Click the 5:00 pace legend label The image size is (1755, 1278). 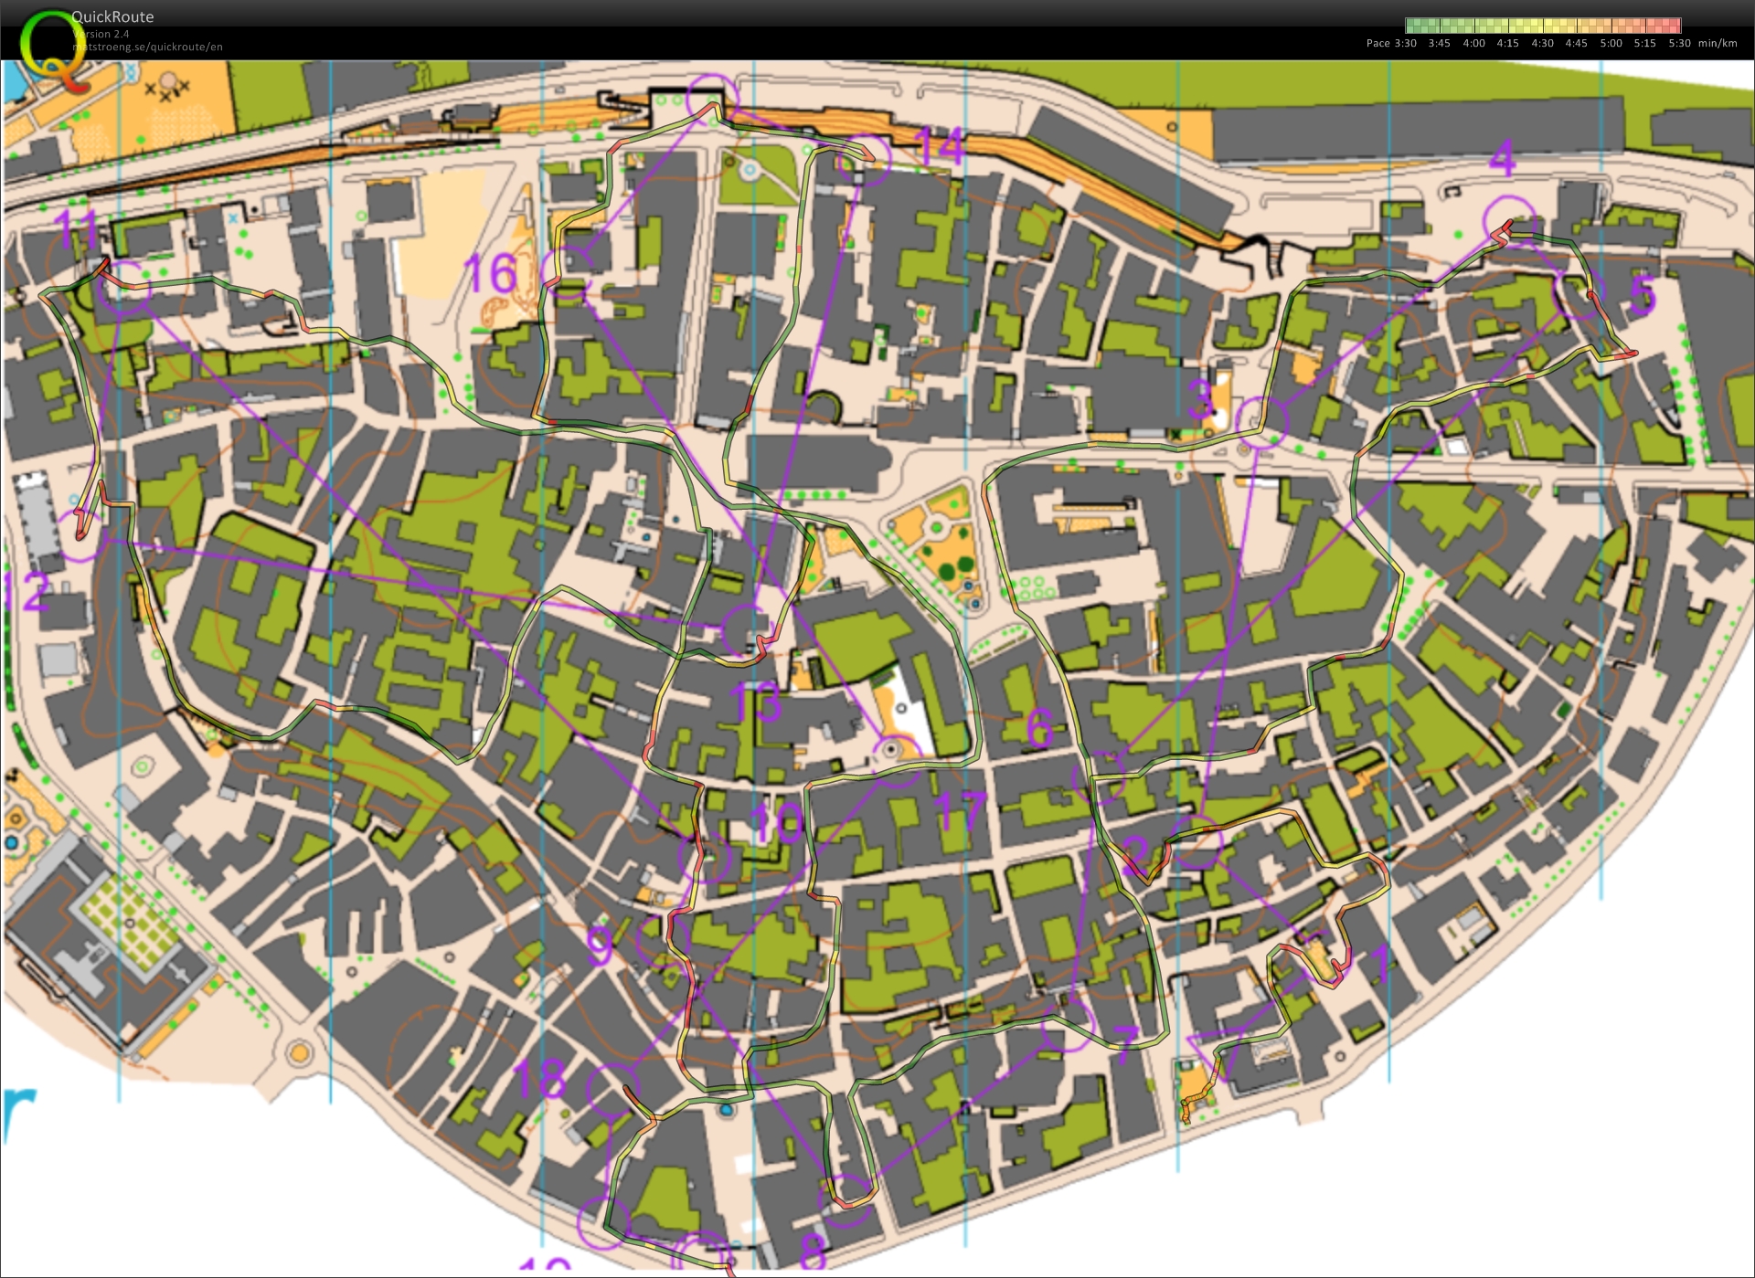[x=1611, y=43]
